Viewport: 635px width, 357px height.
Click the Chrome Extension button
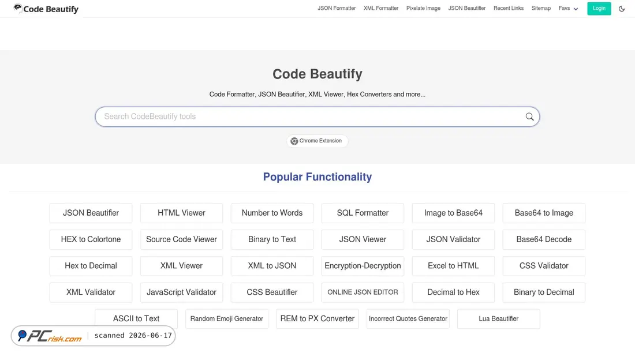317,141
